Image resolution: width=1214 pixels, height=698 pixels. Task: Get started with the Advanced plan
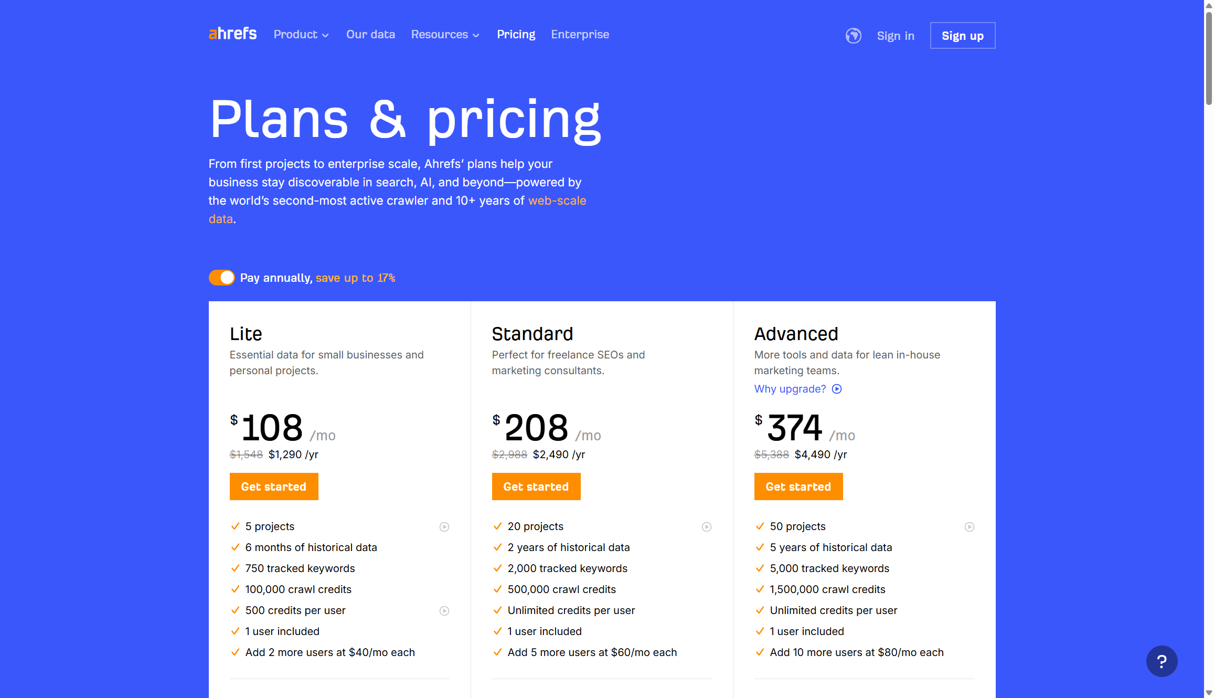798,487
